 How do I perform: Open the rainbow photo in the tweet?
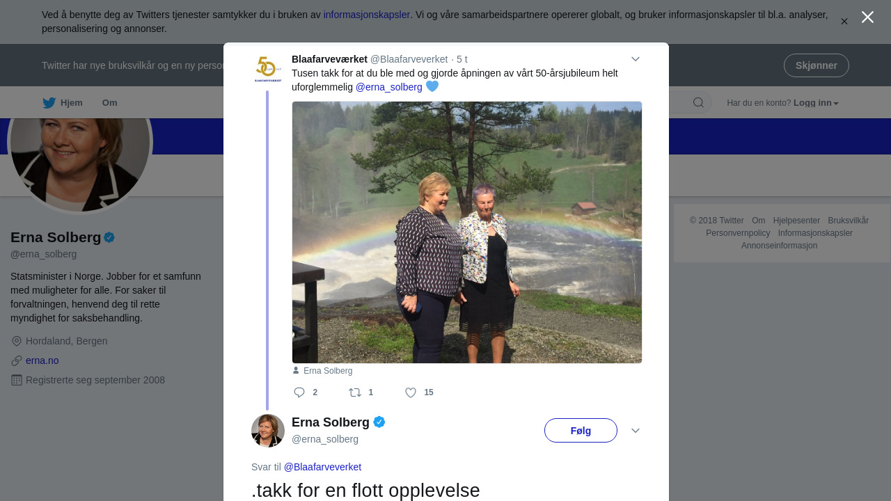467,232
